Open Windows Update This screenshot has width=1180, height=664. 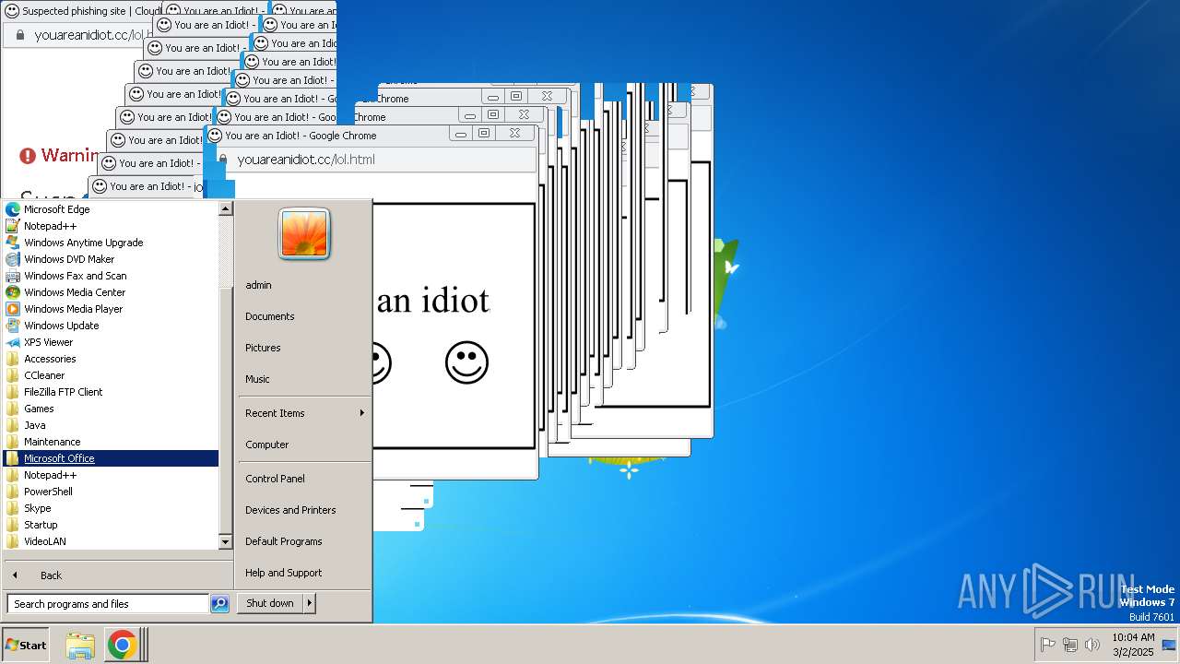pos(111,326)
